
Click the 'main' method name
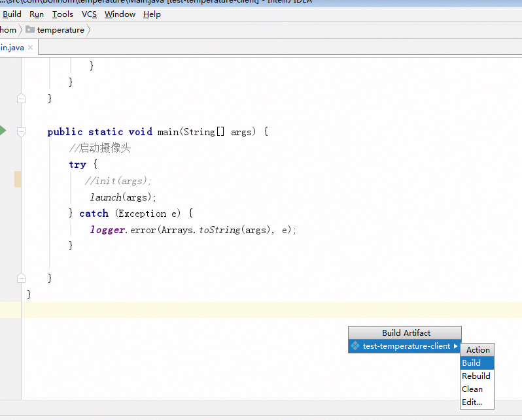167,132
